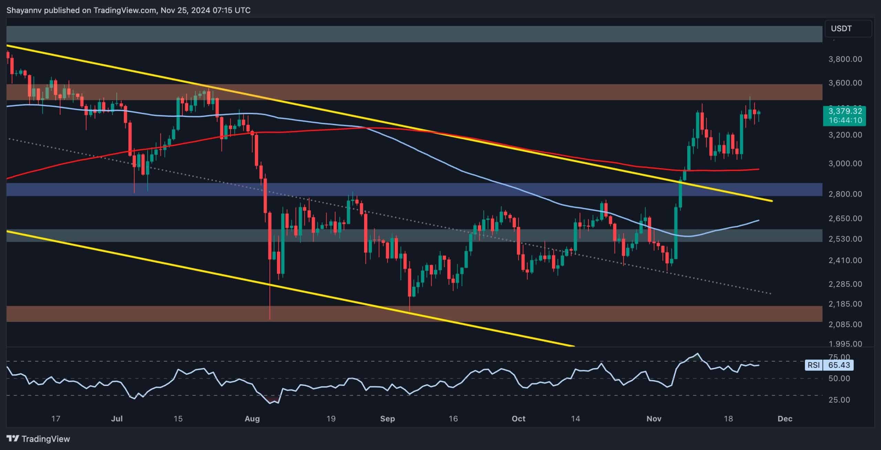Click the 2,085.00 price axis label

point(845,325)
